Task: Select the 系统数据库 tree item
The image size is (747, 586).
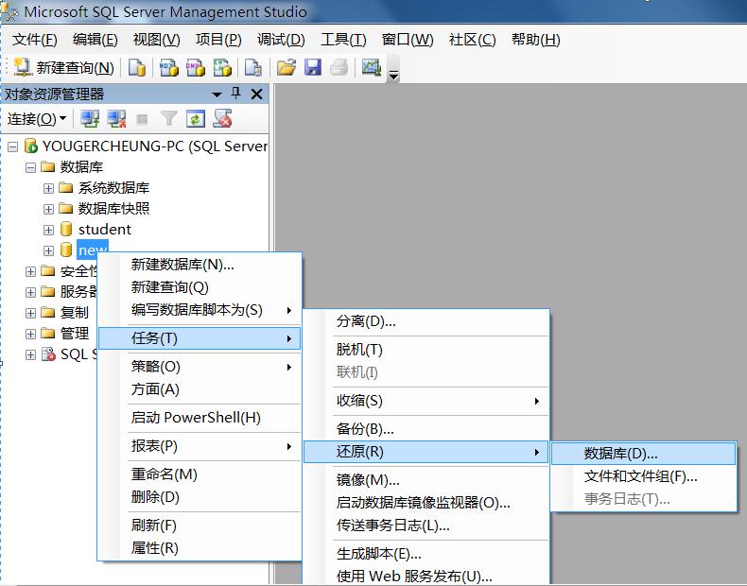Action: [113, 188]
